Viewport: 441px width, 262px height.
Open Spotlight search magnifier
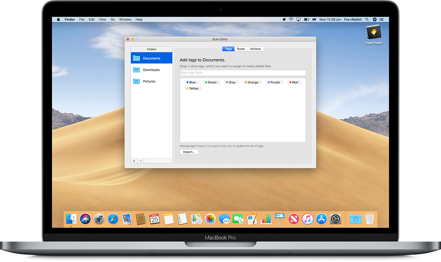pyautogui.click(x=367, y=19)
